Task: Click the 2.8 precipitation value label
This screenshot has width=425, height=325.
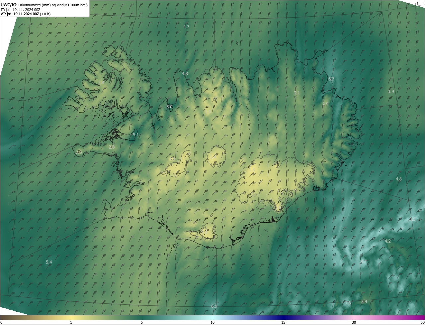Action: [112, 147]
